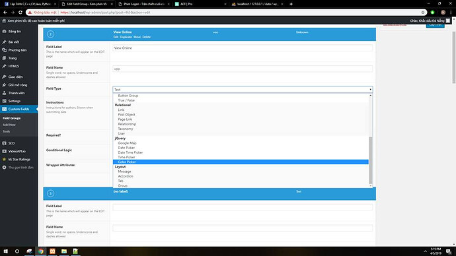Open the Field Type dropdown showing Text

click(x=243, y=90)
